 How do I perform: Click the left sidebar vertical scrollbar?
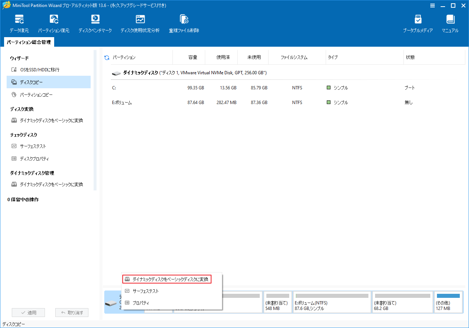tap(95, 120)
